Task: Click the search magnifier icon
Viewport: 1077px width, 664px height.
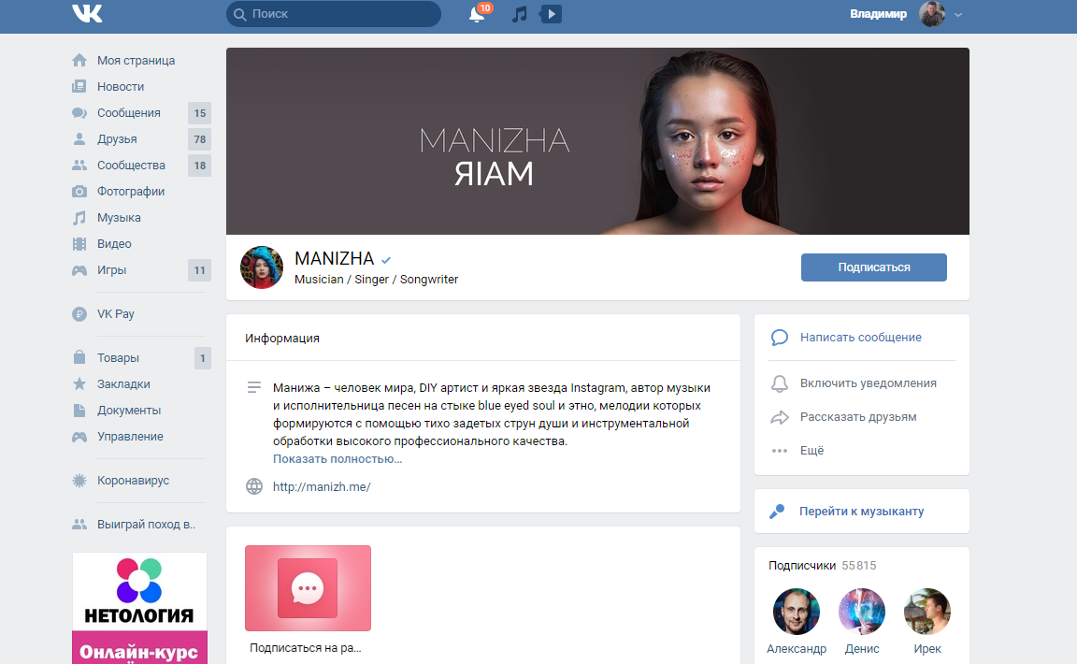Action: pos(239,14)
